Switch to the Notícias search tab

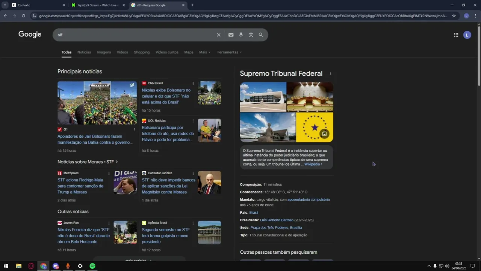click(84, 52)
